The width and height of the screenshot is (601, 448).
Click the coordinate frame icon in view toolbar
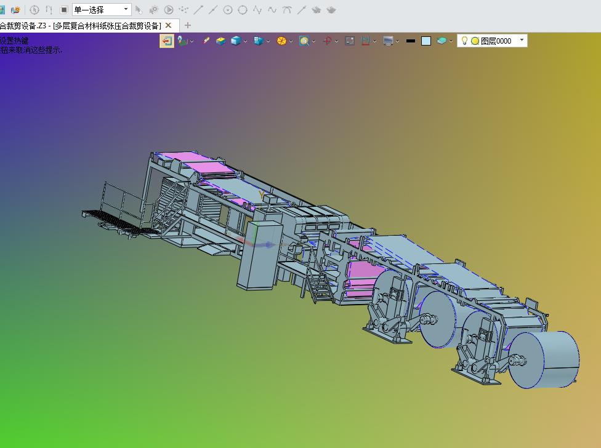pos(182,41)
